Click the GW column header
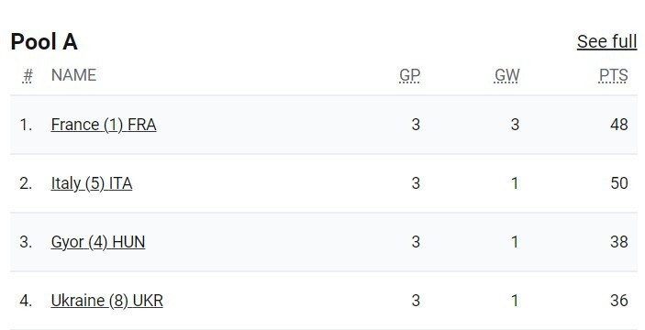Image resolution: width=645 pixels, height=330 pixels. coord(506,75)
